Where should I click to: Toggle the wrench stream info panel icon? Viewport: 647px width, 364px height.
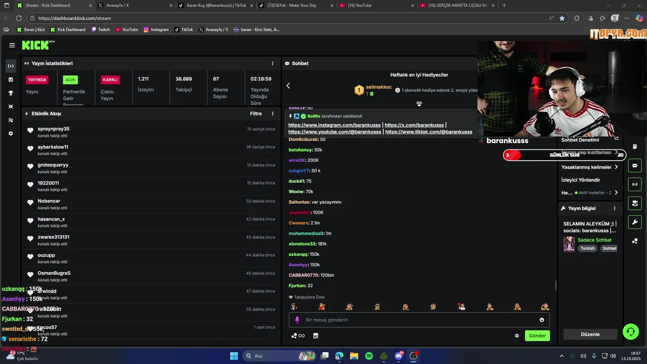tap(635, 222)
